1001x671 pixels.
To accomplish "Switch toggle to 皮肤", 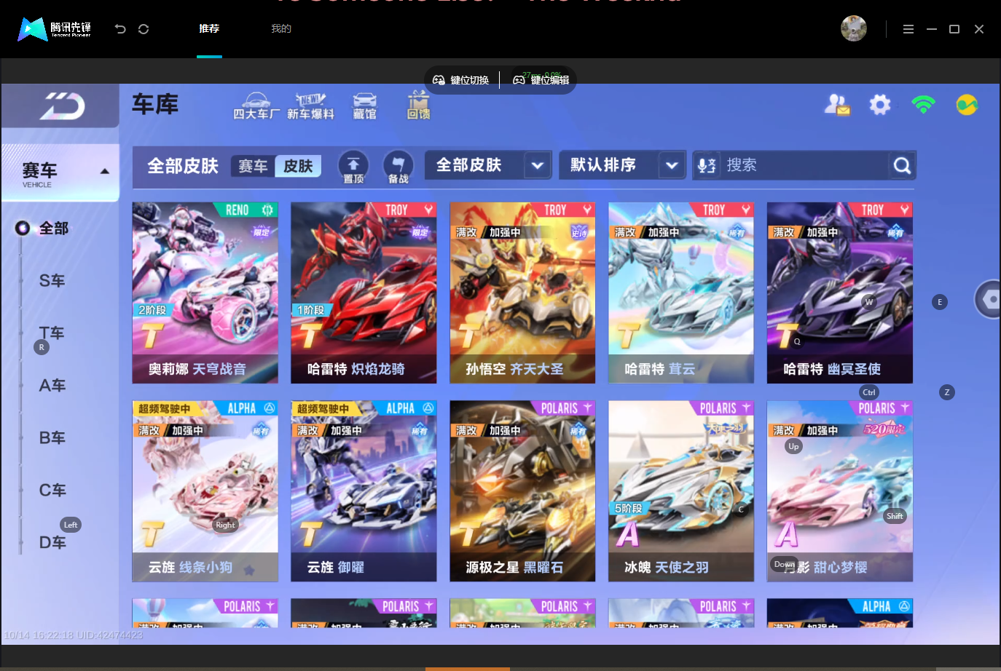I will (298, 166).
